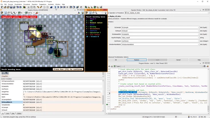Select the hand pan tool in Graphics Window
Viewport: 210px width, 118px height.
9,13
